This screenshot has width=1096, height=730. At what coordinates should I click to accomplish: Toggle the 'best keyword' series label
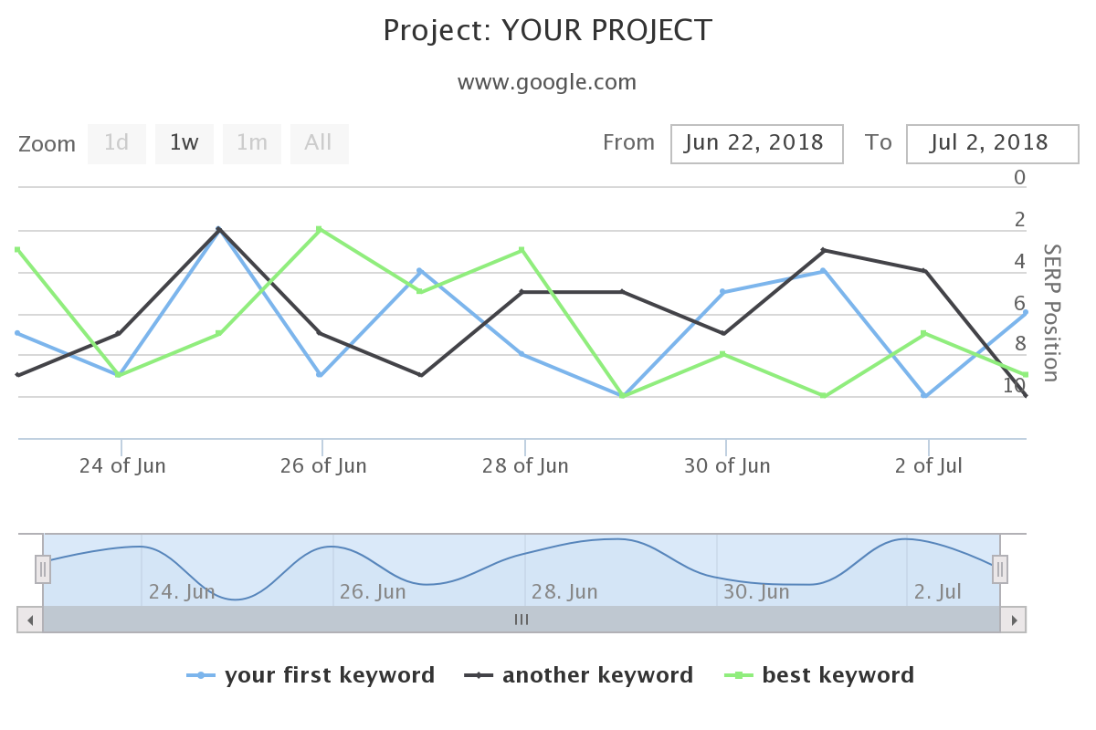[838, 675]
